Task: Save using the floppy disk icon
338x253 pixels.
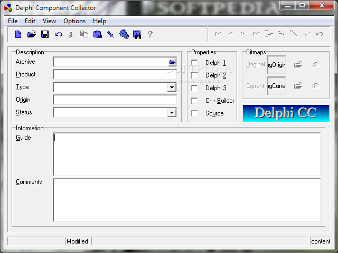Action: click(x=45, y=34)
